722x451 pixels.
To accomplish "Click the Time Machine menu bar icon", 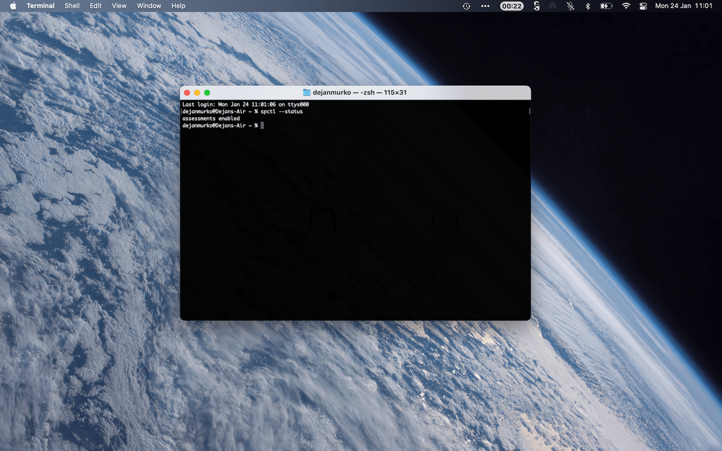I will 467,6.
